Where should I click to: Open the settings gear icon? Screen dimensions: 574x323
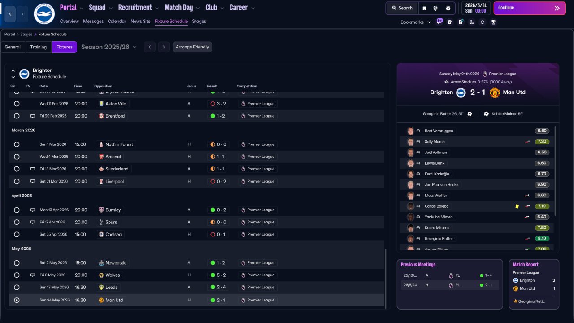pyautogui.click(x=448, y=8)
